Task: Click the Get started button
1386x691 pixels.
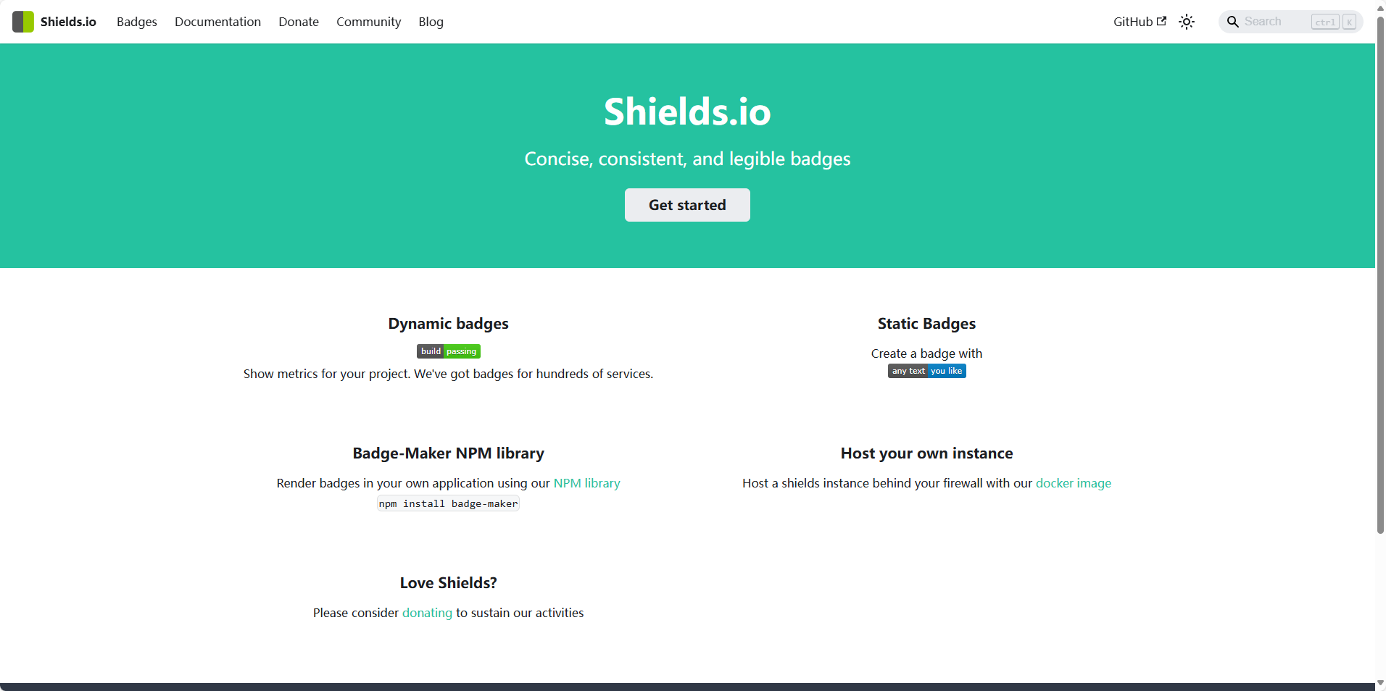Action: 687,205
